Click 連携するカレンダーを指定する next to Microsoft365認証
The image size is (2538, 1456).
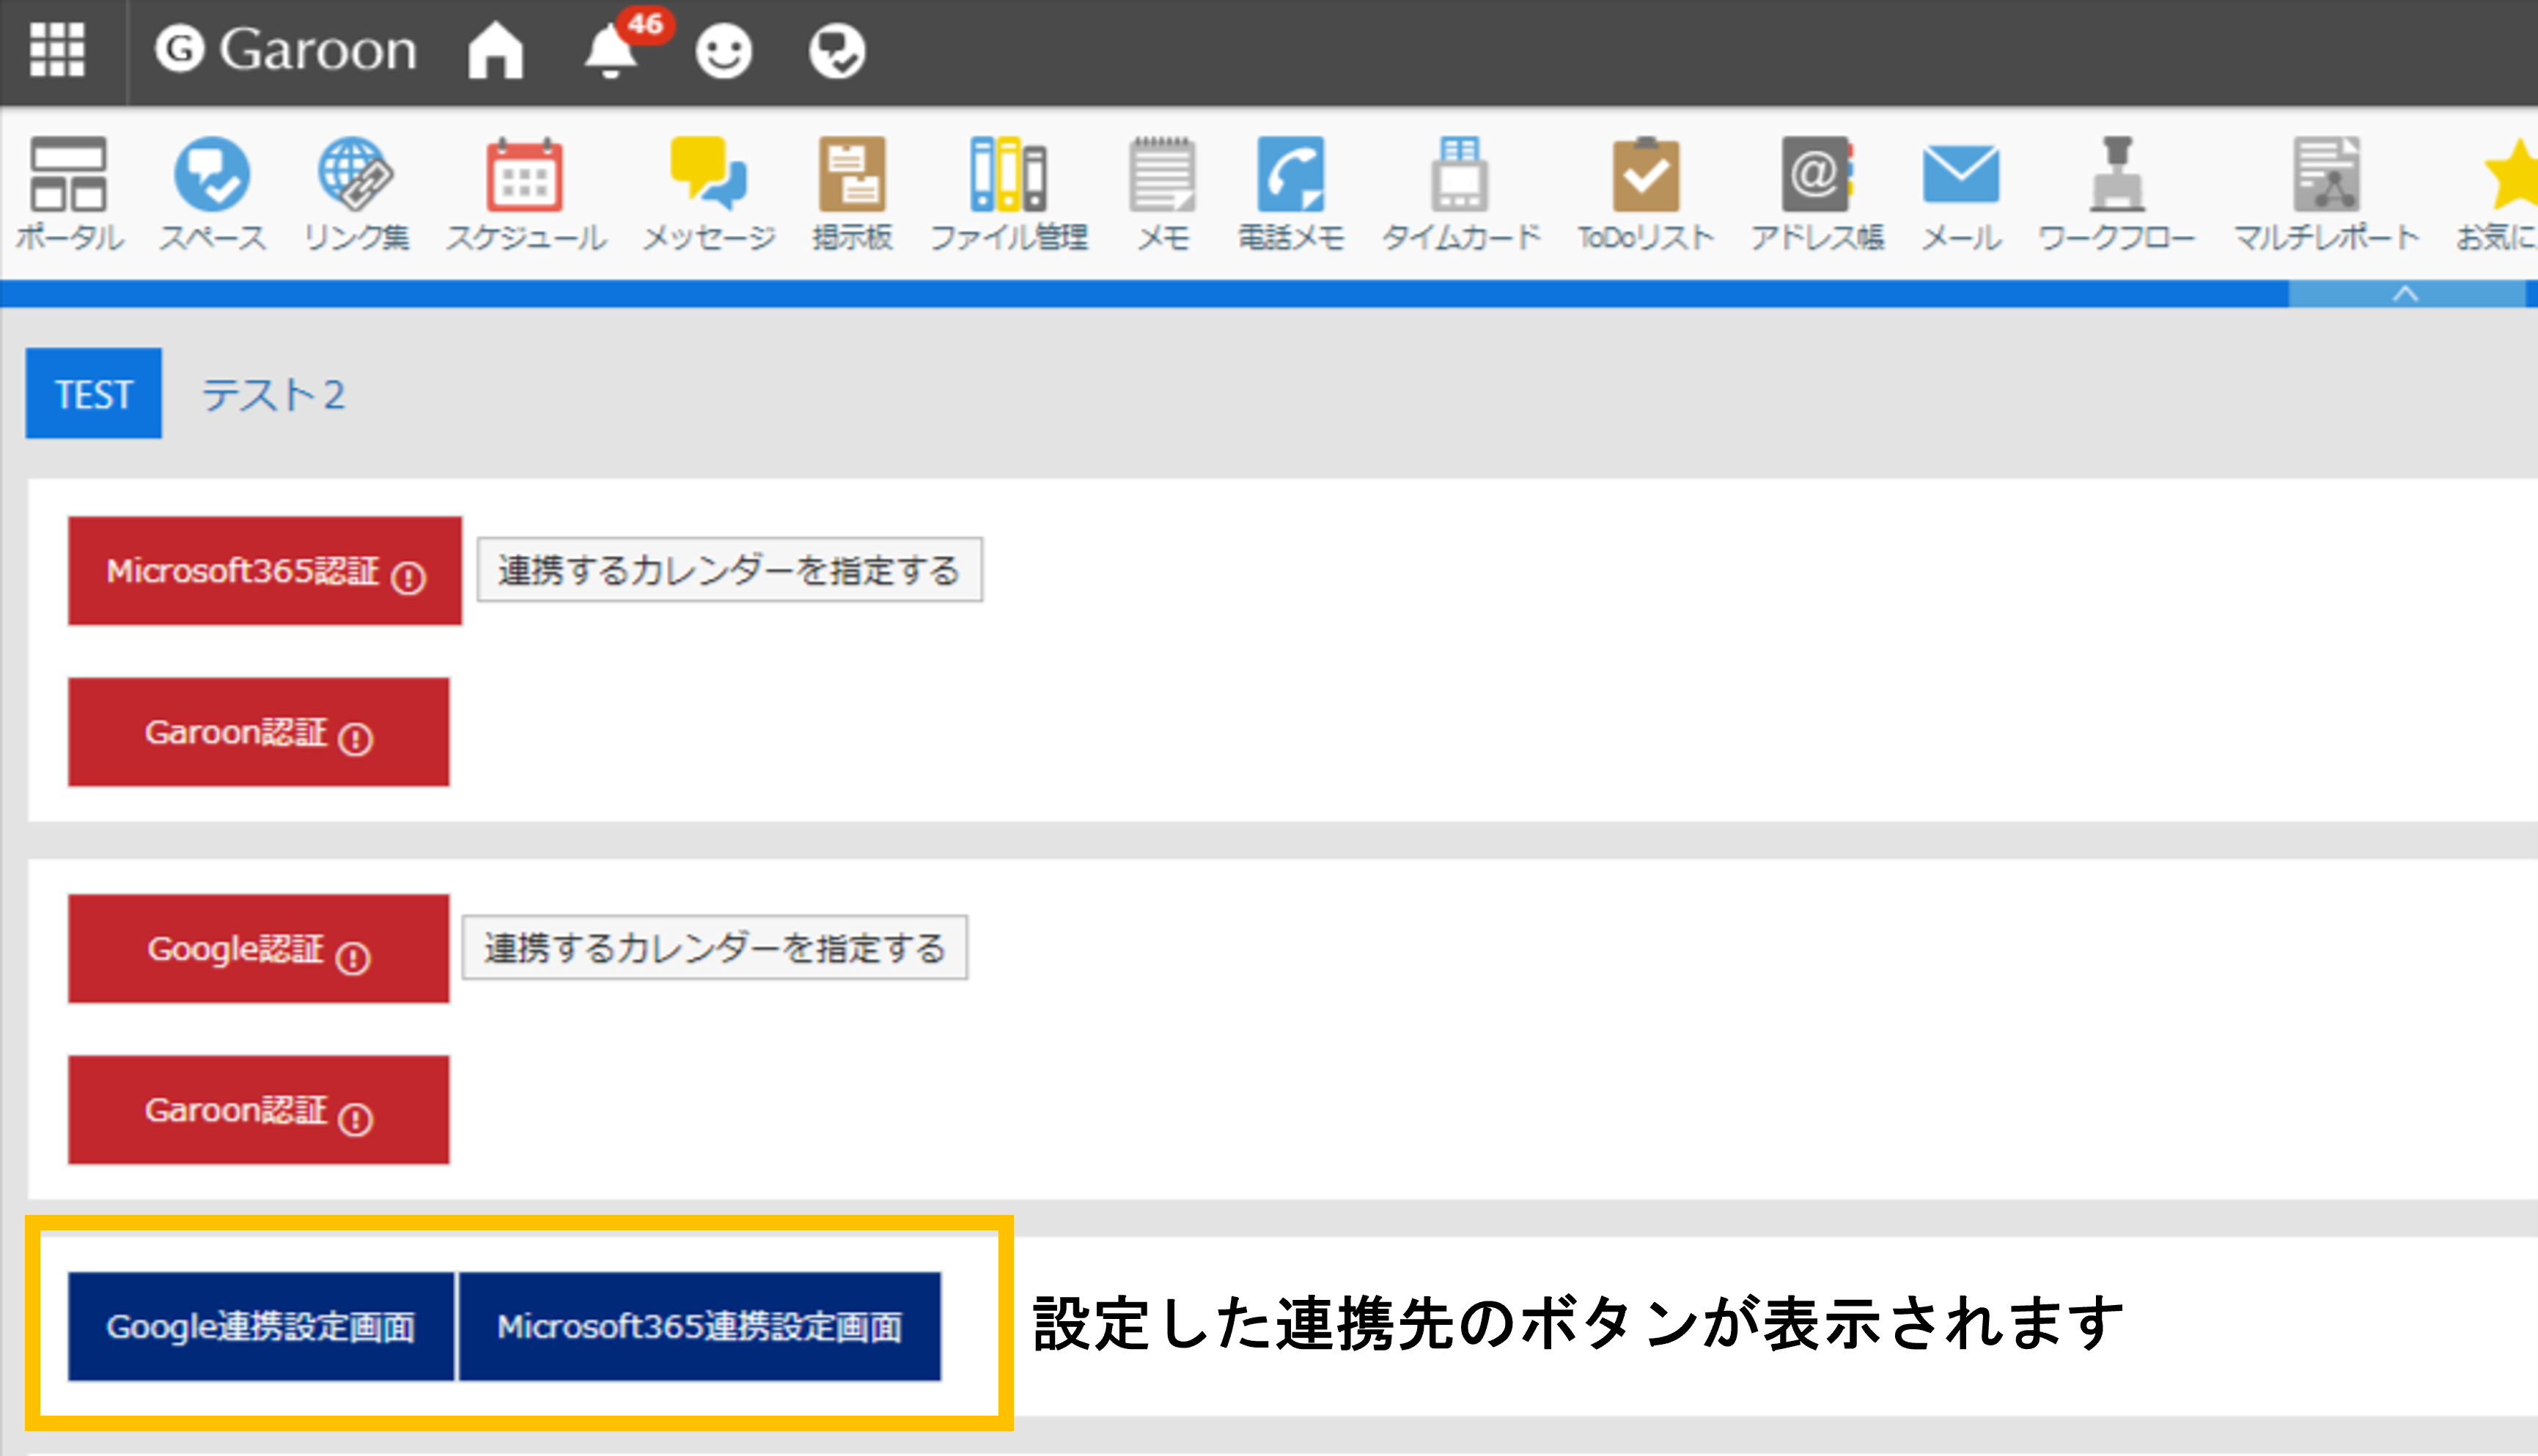click(x=729, y=570)
